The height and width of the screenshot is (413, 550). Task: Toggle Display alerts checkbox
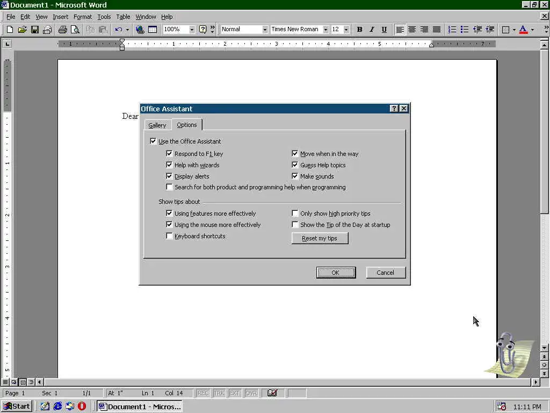pos(169,176)
